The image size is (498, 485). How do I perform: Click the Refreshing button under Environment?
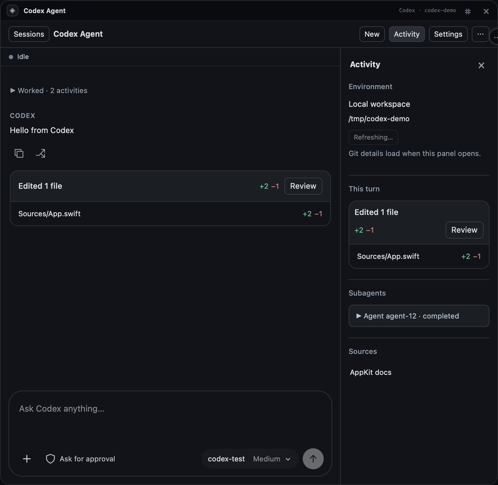[373, 137]
